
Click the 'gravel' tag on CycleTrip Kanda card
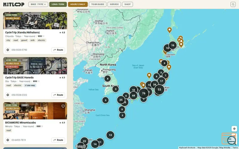point(24,40)
